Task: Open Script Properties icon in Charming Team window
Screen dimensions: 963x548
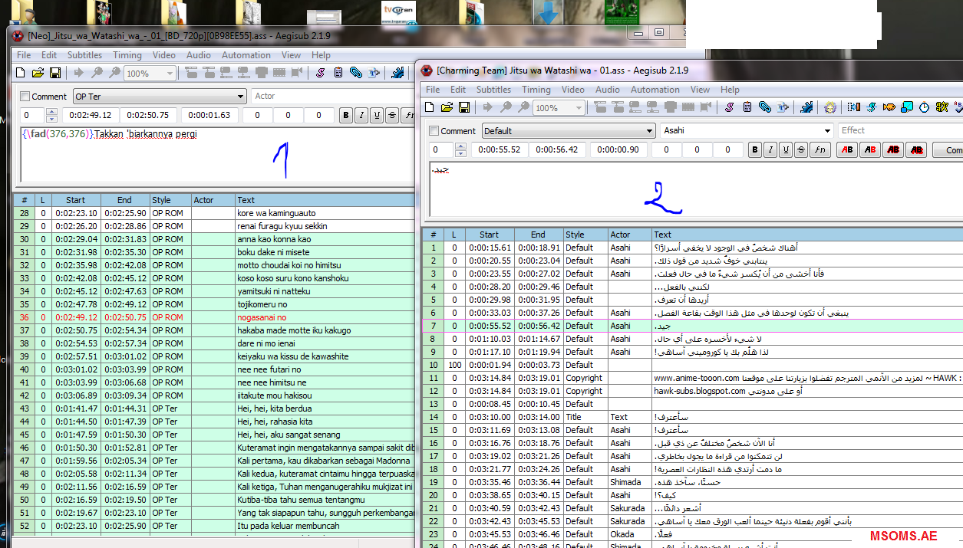Action: (747, 107)
